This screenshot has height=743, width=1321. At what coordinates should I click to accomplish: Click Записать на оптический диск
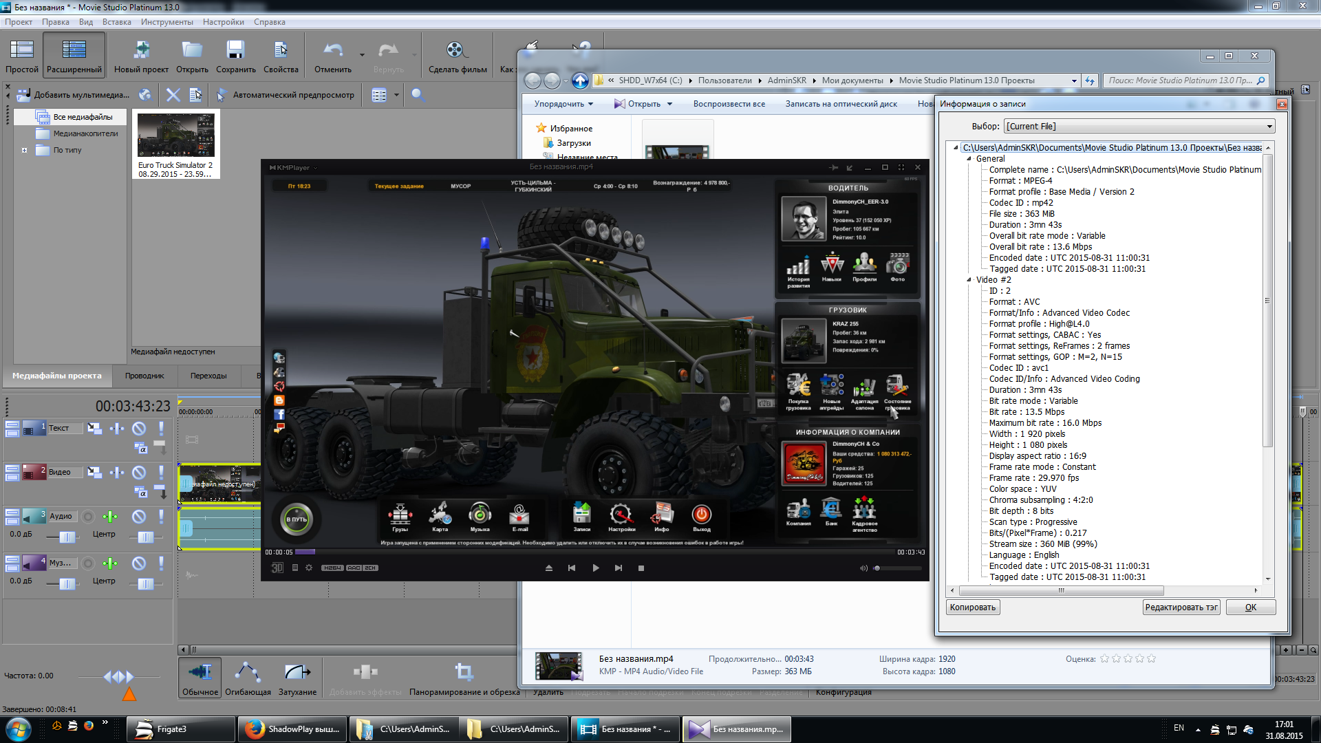click(x=841, y=104)
